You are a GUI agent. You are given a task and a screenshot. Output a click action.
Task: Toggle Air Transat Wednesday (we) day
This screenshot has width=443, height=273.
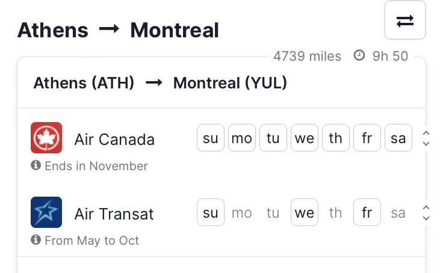click(x=305, y=212)
